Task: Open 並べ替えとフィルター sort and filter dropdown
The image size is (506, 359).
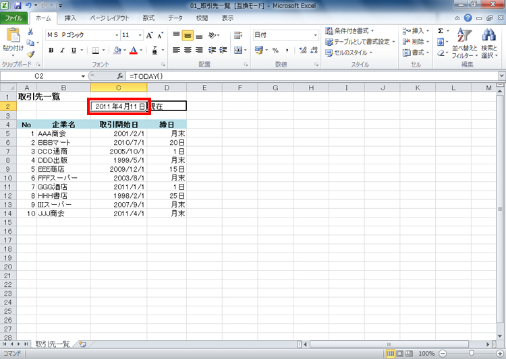Action: point(464,42)
